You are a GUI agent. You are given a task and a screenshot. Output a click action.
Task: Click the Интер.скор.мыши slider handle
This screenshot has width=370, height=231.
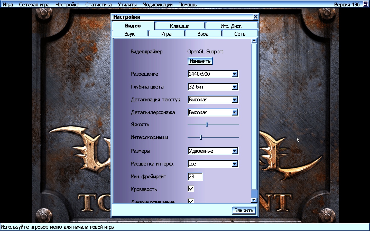201,137
